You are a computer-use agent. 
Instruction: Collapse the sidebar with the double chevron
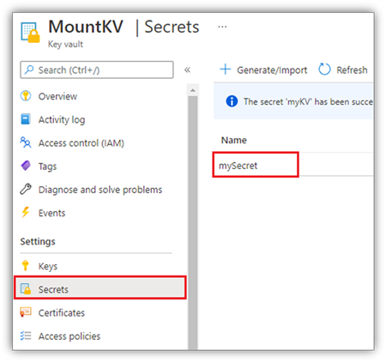[187, 70]
